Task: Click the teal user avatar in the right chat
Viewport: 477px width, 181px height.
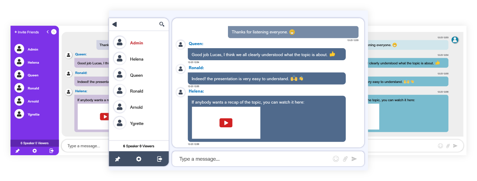Action: 455,40
